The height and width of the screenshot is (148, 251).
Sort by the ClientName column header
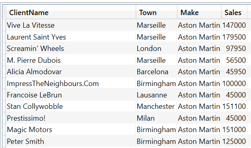click(71, 12)
